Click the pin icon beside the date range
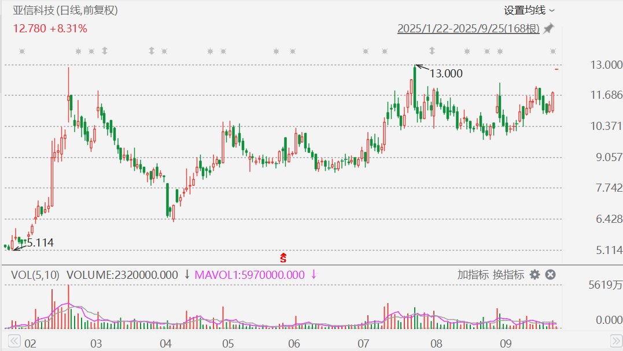The width and height of the screenshot is (623, 351). (548, 28)
